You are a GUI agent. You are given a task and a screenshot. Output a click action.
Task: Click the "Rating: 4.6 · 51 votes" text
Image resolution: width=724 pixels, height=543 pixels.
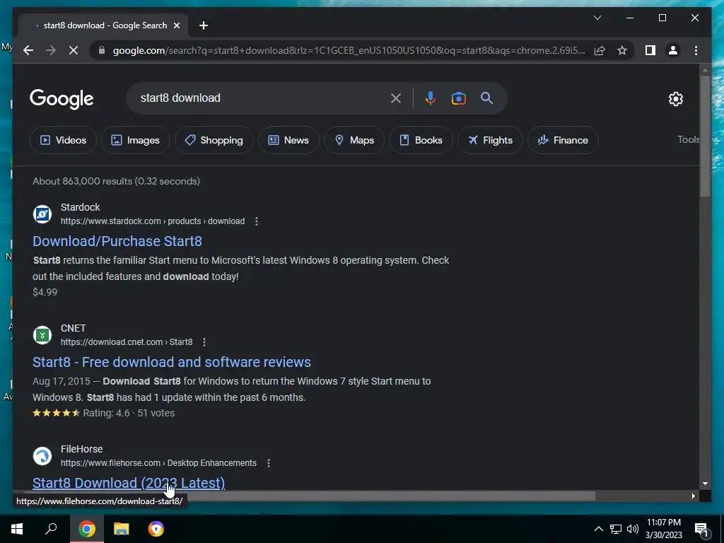pyautogui.click(x=129, y=413)
